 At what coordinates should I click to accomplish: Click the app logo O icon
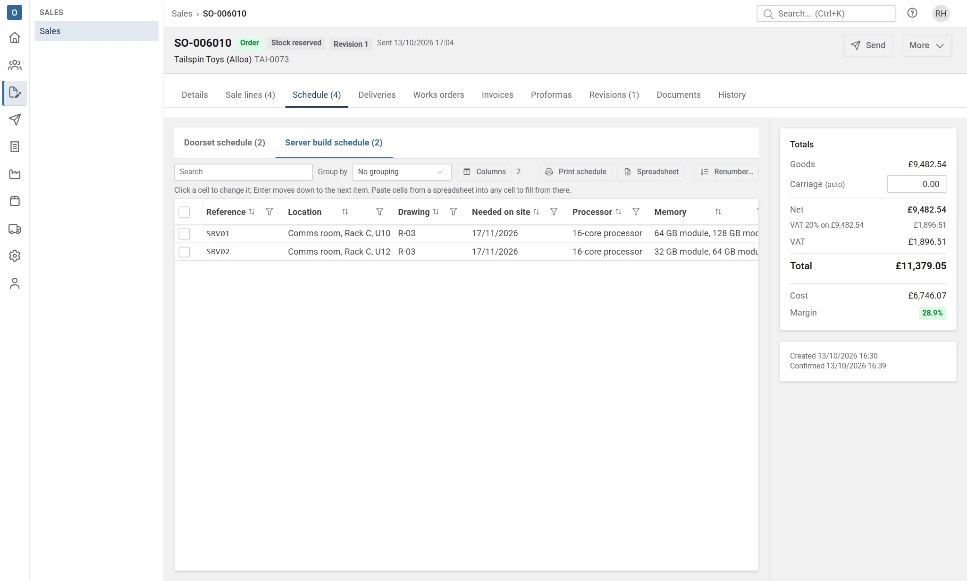15,12
